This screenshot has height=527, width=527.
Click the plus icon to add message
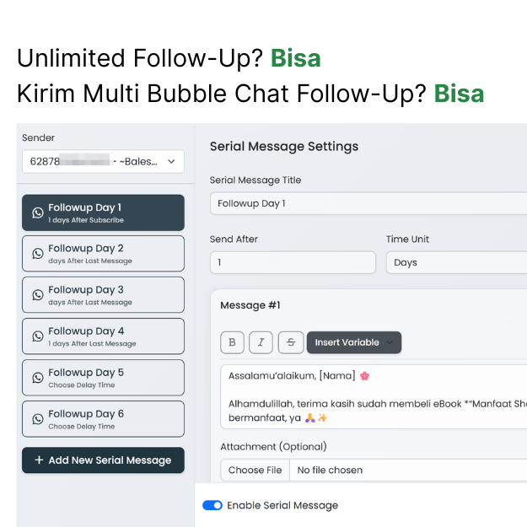(x=39, y=460)
